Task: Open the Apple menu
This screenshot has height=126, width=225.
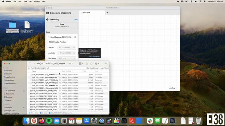Action: pyautogui.click(x=3, y=1)
